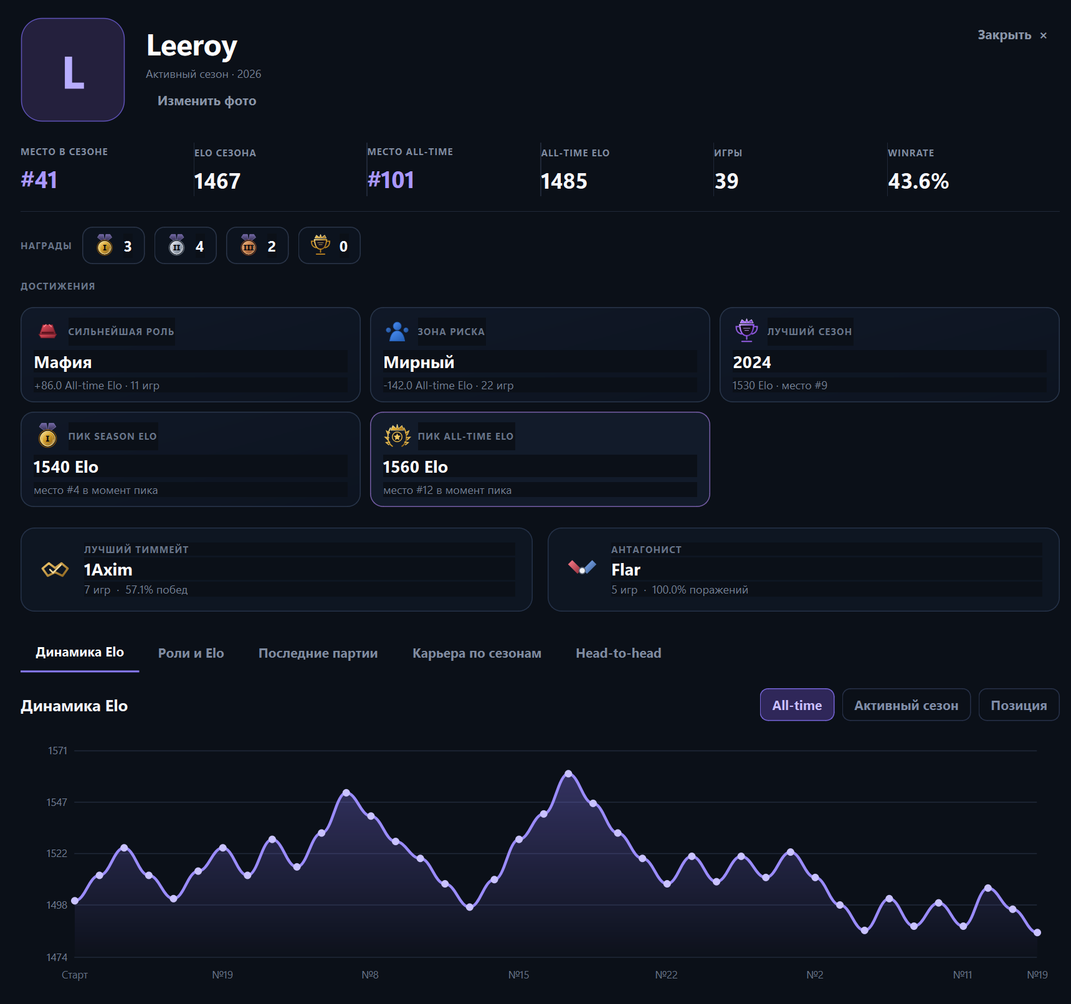Switch to the Head-to-head tab

[618, 653]
